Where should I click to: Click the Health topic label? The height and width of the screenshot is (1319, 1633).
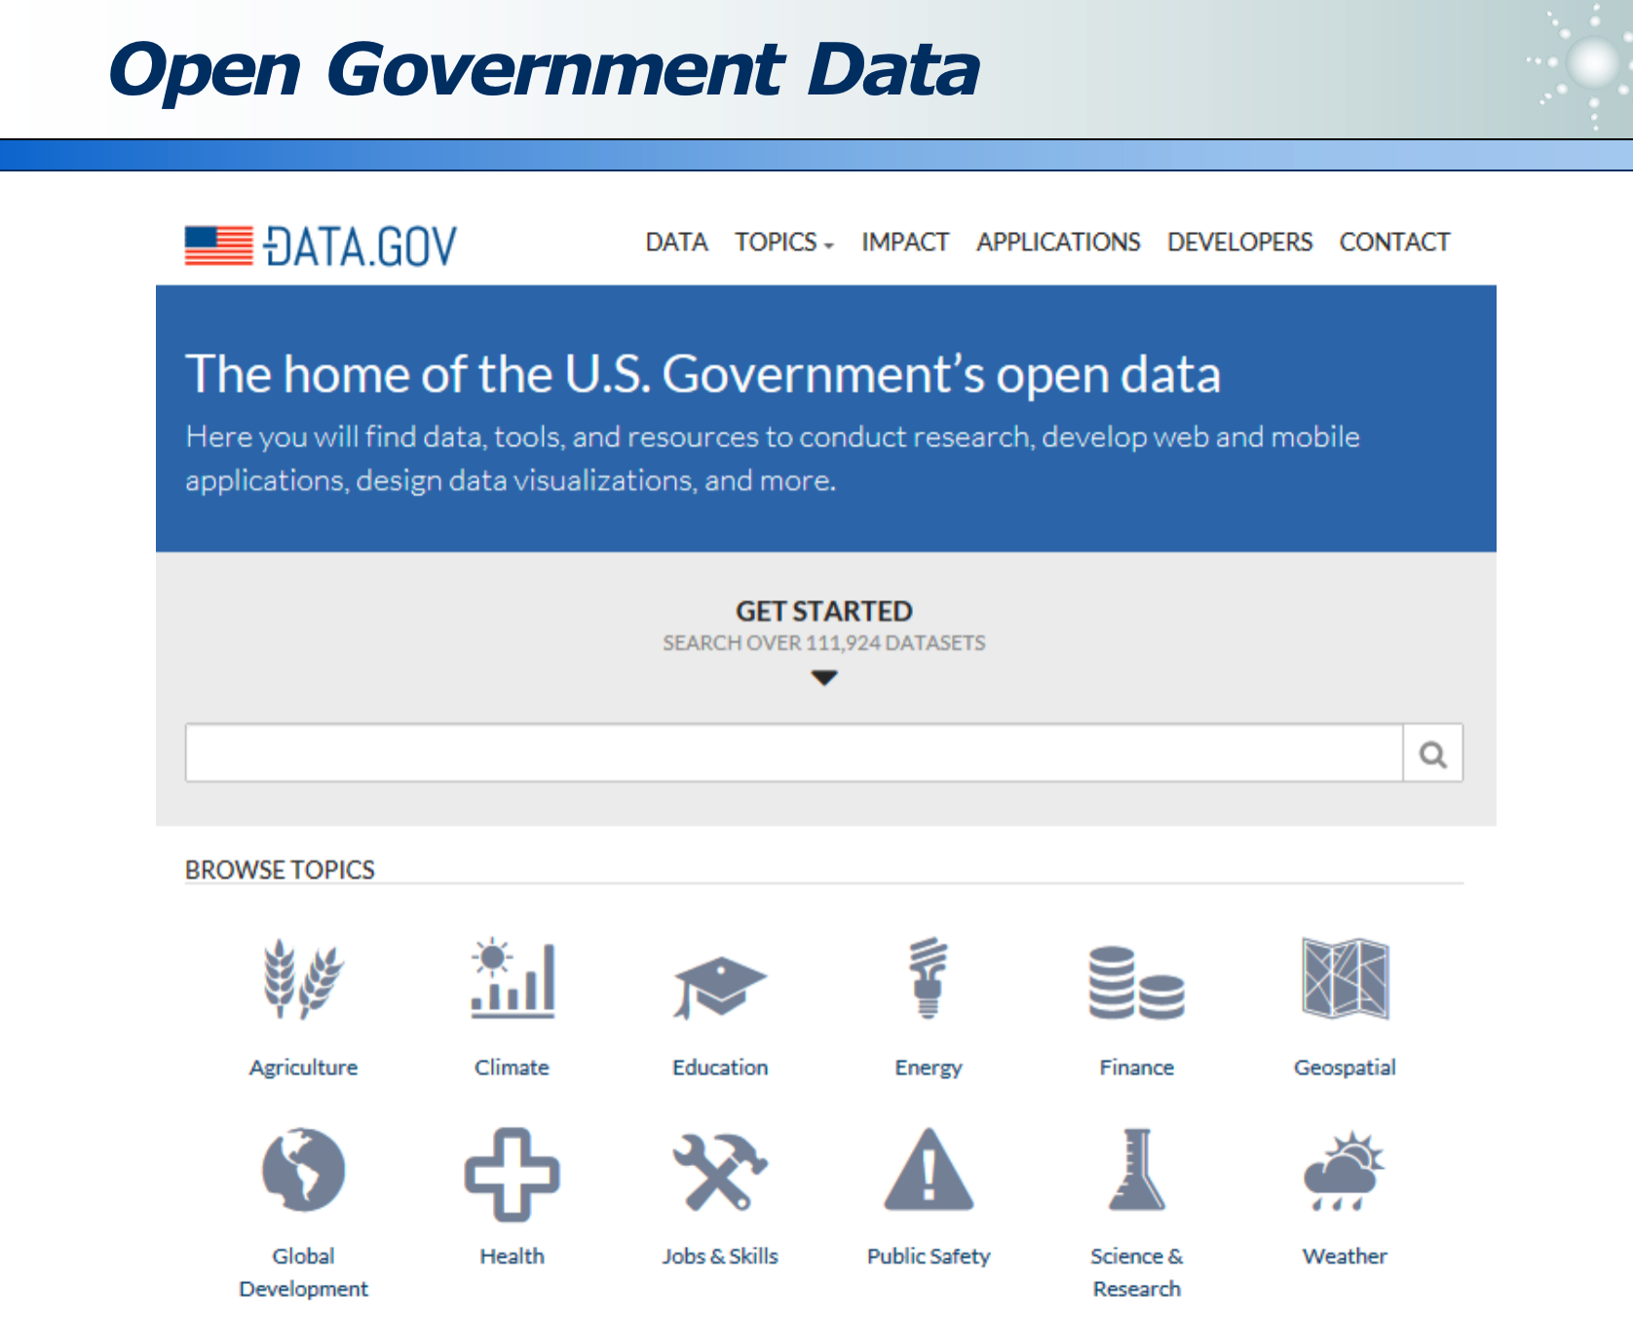point(513,1257)
